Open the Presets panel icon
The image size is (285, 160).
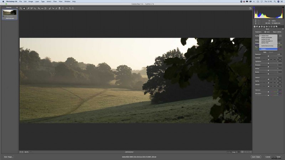pos(274,27)
